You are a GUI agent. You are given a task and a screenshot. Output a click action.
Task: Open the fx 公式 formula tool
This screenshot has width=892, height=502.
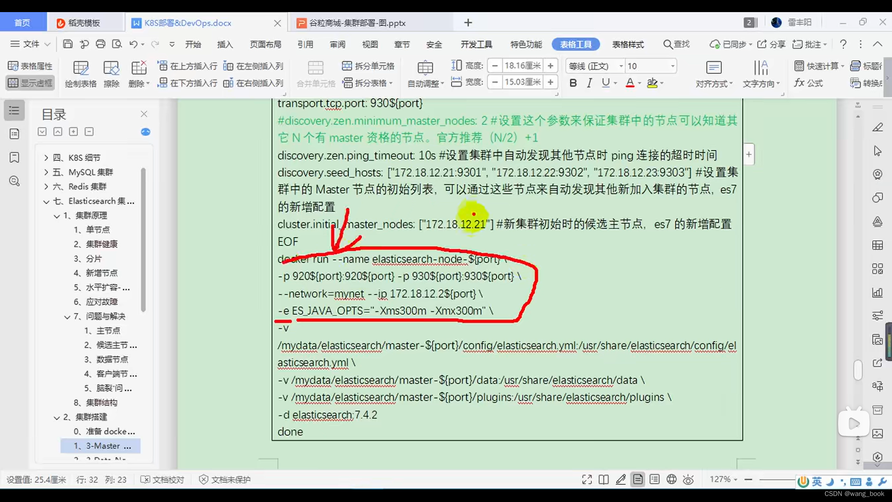(809, 83)
